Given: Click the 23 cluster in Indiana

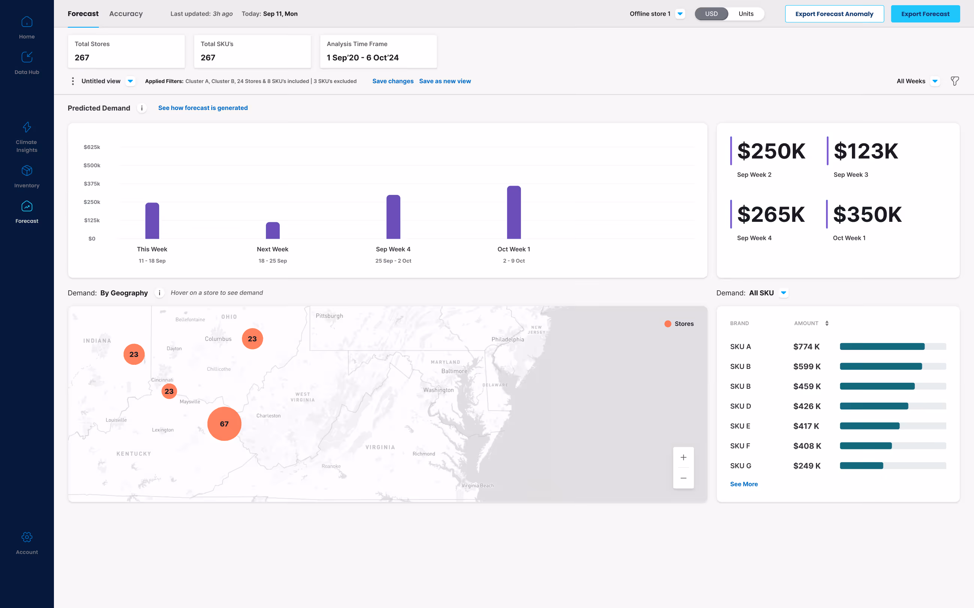Looking at the screenshot, I should click(x=134, y=354).
